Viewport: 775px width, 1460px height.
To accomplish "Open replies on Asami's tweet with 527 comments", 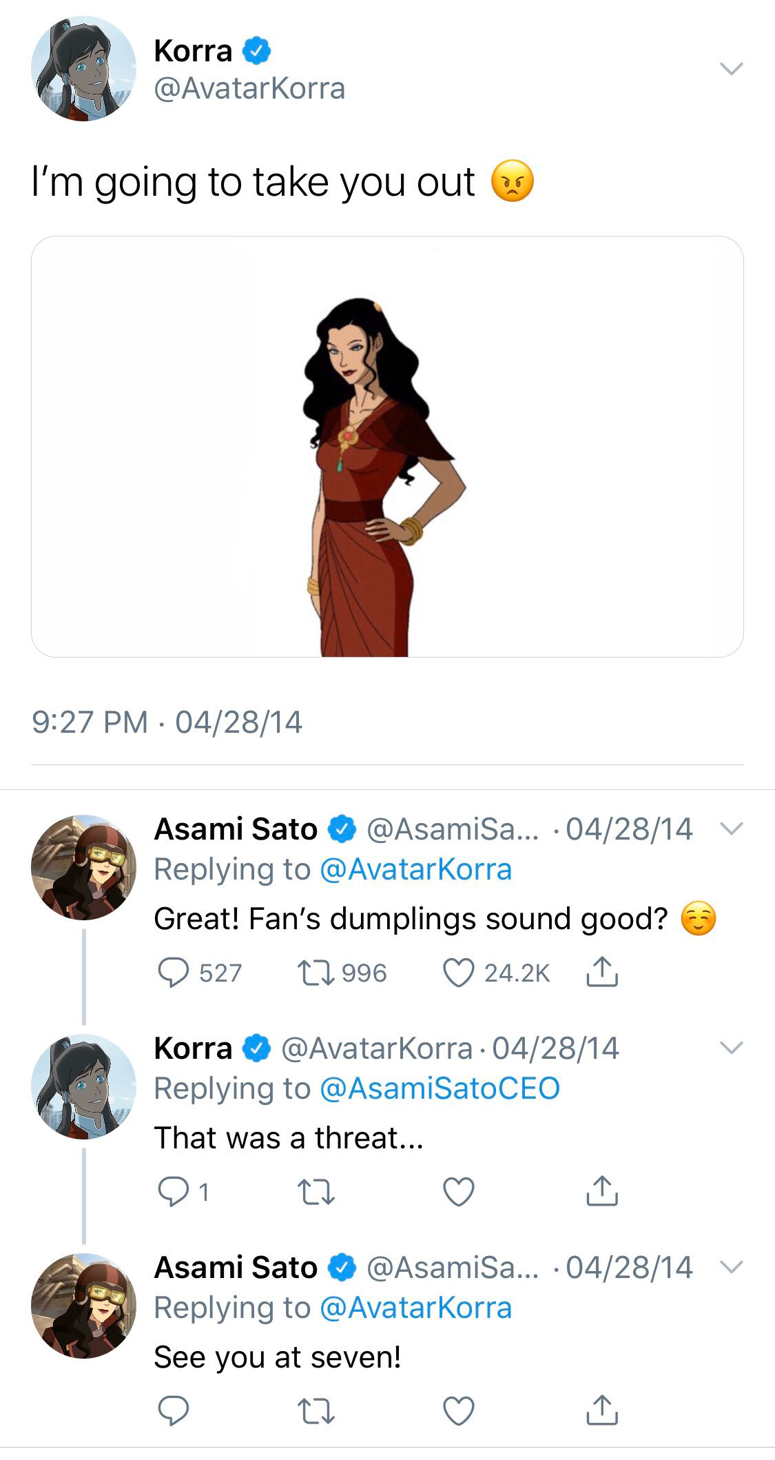I will (x=174, y=973).
